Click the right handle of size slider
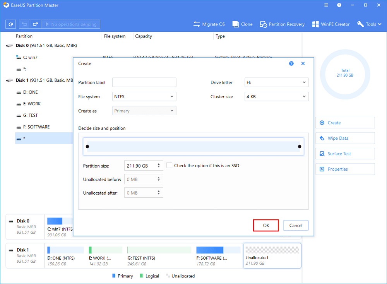387x284 pixels. 300,146
